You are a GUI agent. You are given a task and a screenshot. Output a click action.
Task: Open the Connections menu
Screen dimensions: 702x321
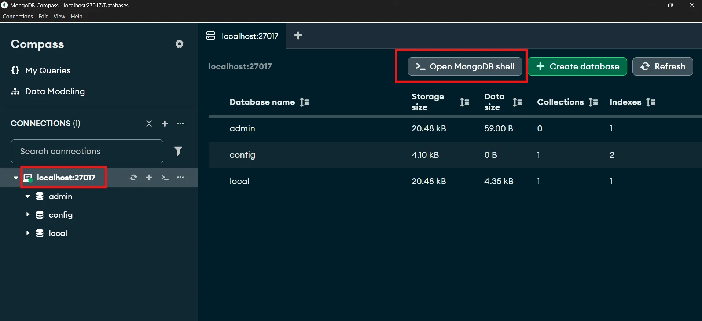coord(18,17)
